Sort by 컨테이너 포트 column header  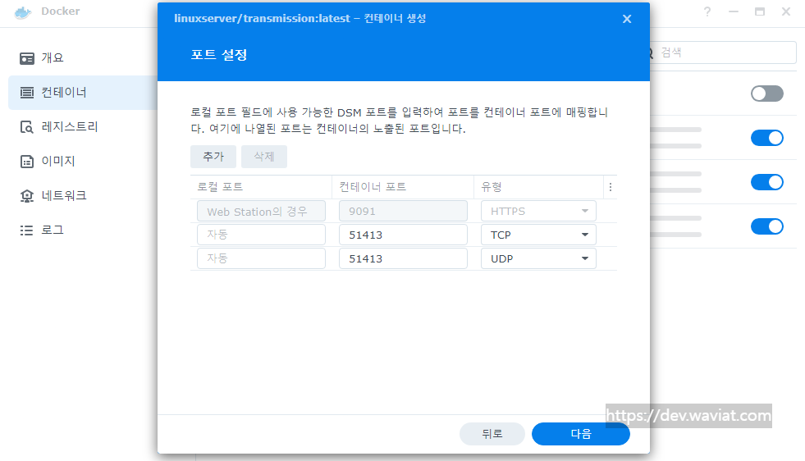click(x=403, y=187)
